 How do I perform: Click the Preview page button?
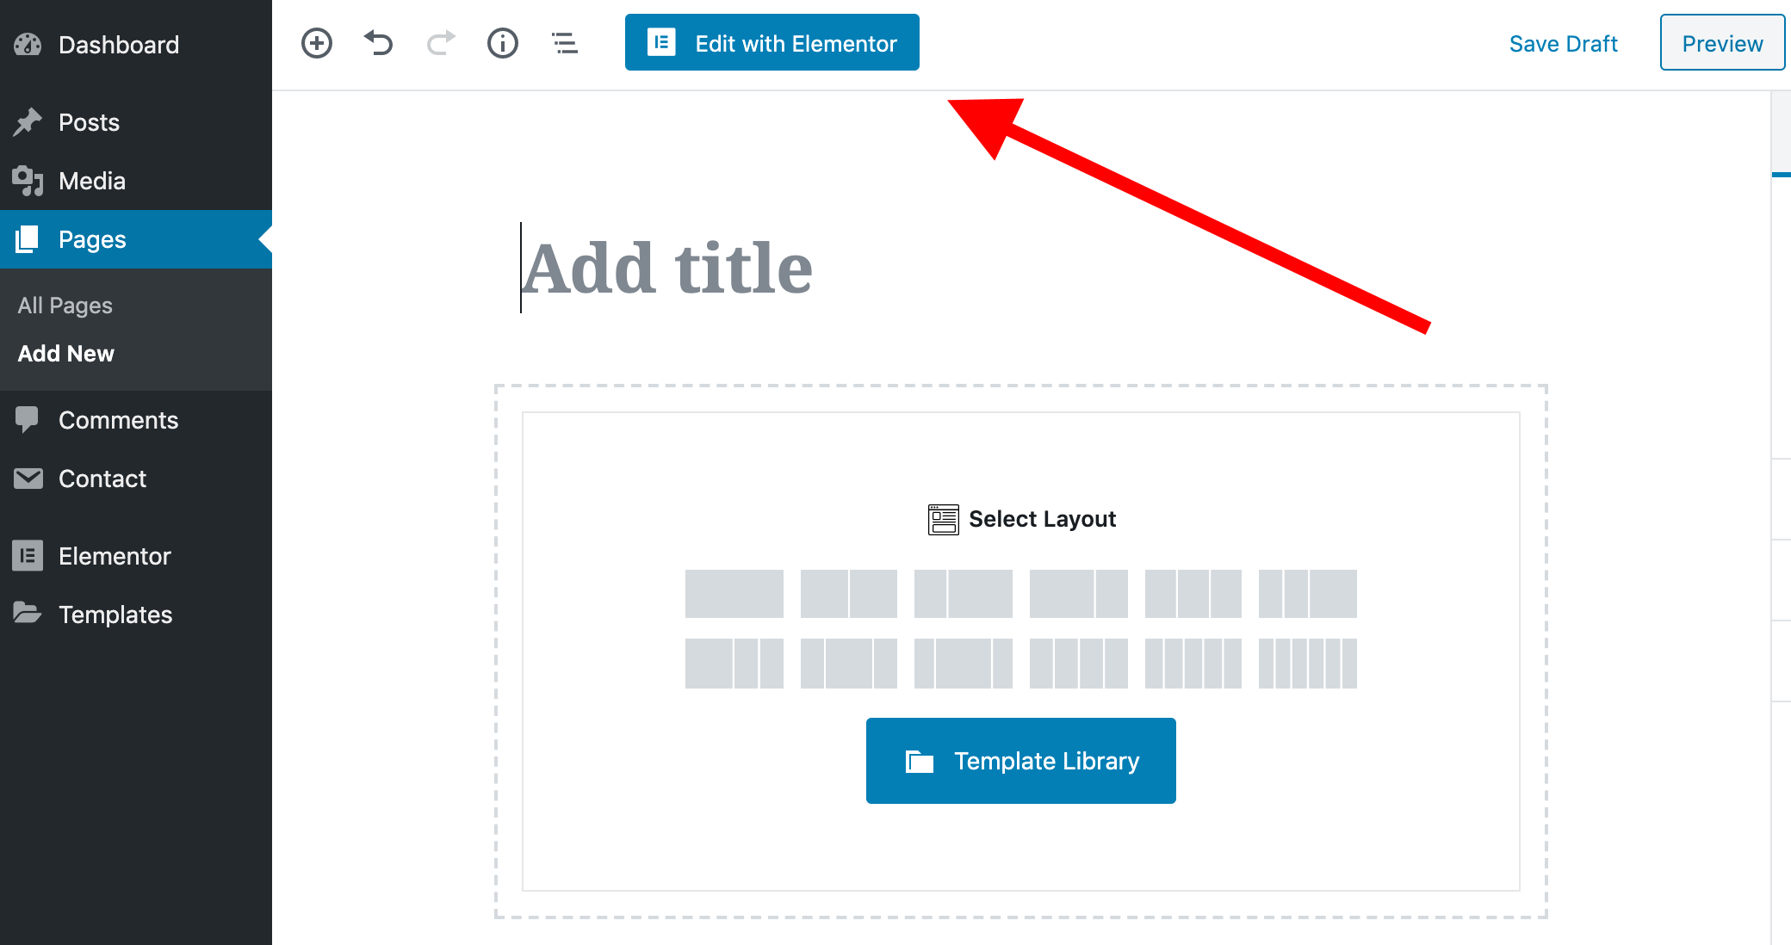click(1720, 44)
